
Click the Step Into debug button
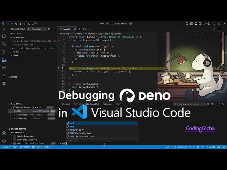[21, 24]
